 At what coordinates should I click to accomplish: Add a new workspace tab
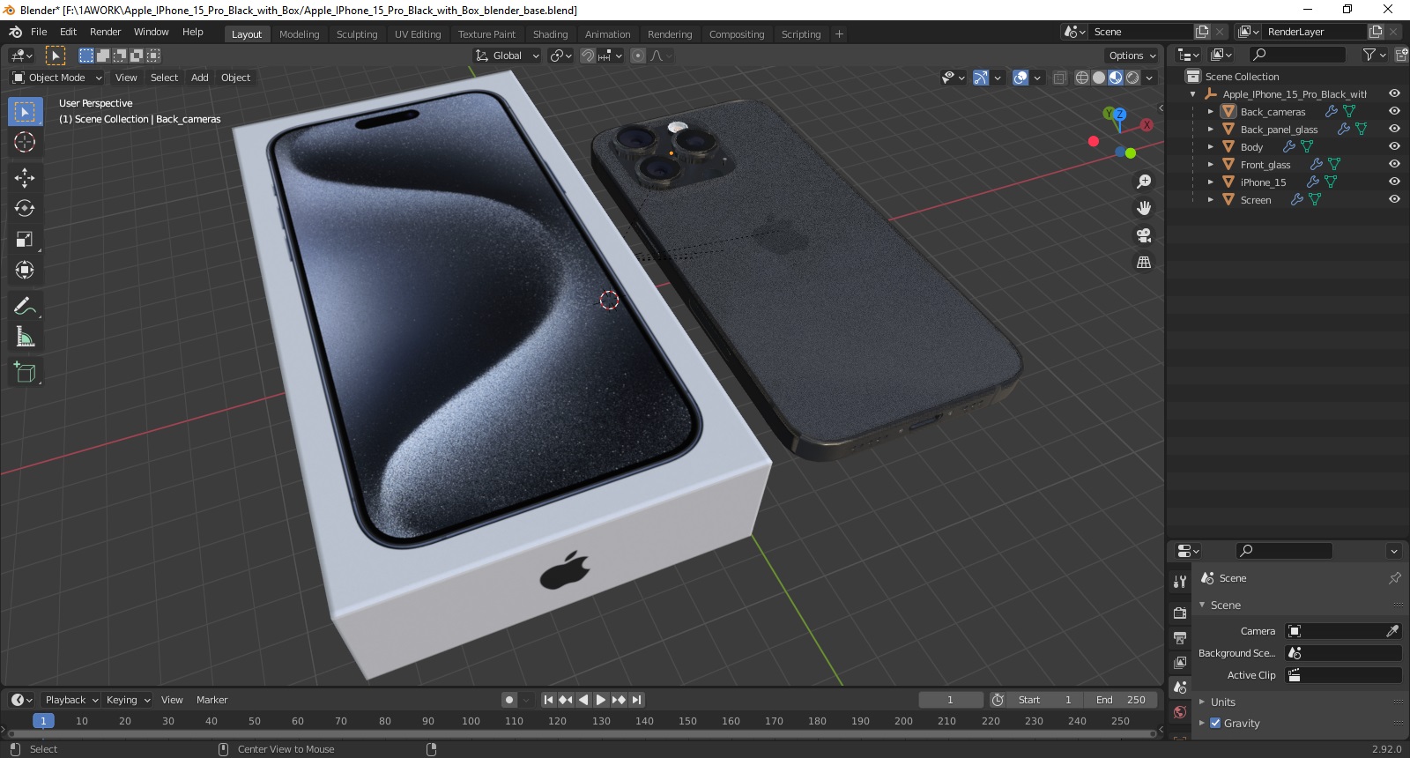pyautogui.click(x=839, y=34)
